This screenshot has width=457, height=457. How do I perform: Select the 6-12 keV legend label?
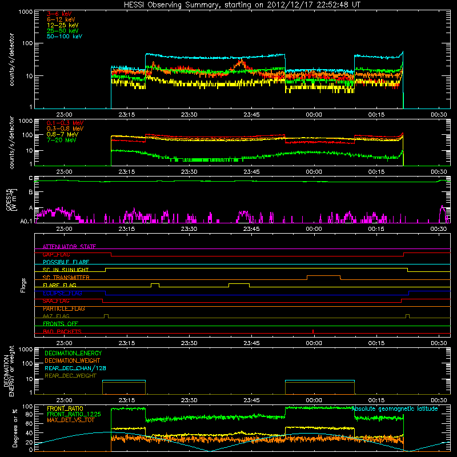tap(61, 19)
